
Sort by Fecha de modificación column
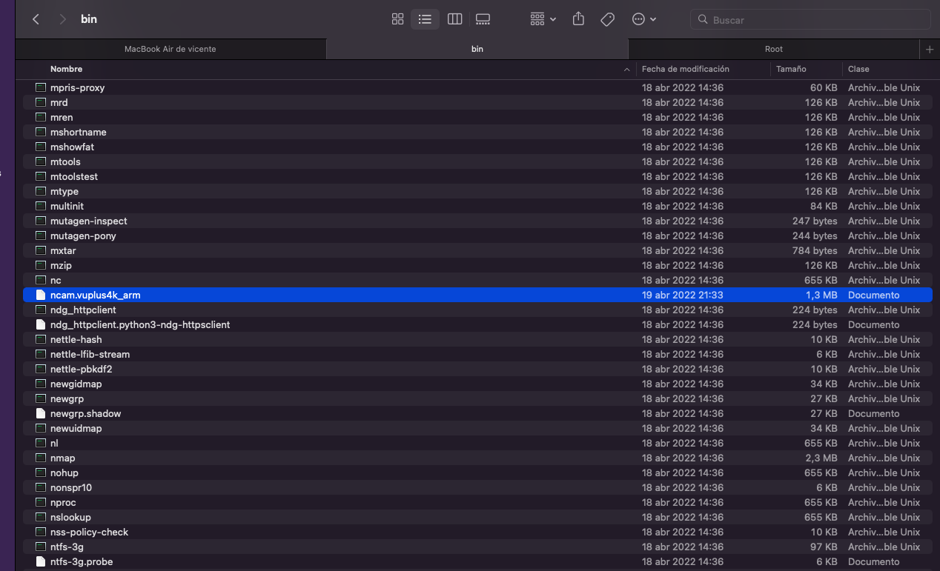pos(685,69)
